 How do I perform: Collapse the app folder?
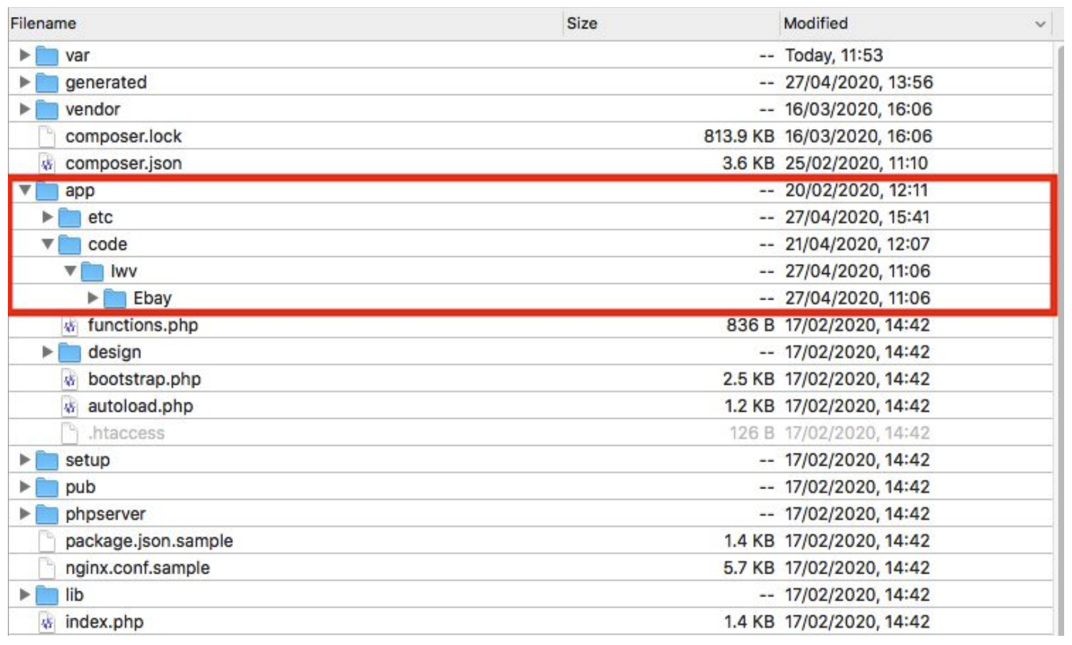point(25,190)
